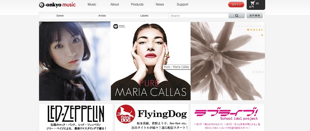Click the 条件検索 advanced search button
Viewport: 310px width, 131px height.
coord(255,15)
